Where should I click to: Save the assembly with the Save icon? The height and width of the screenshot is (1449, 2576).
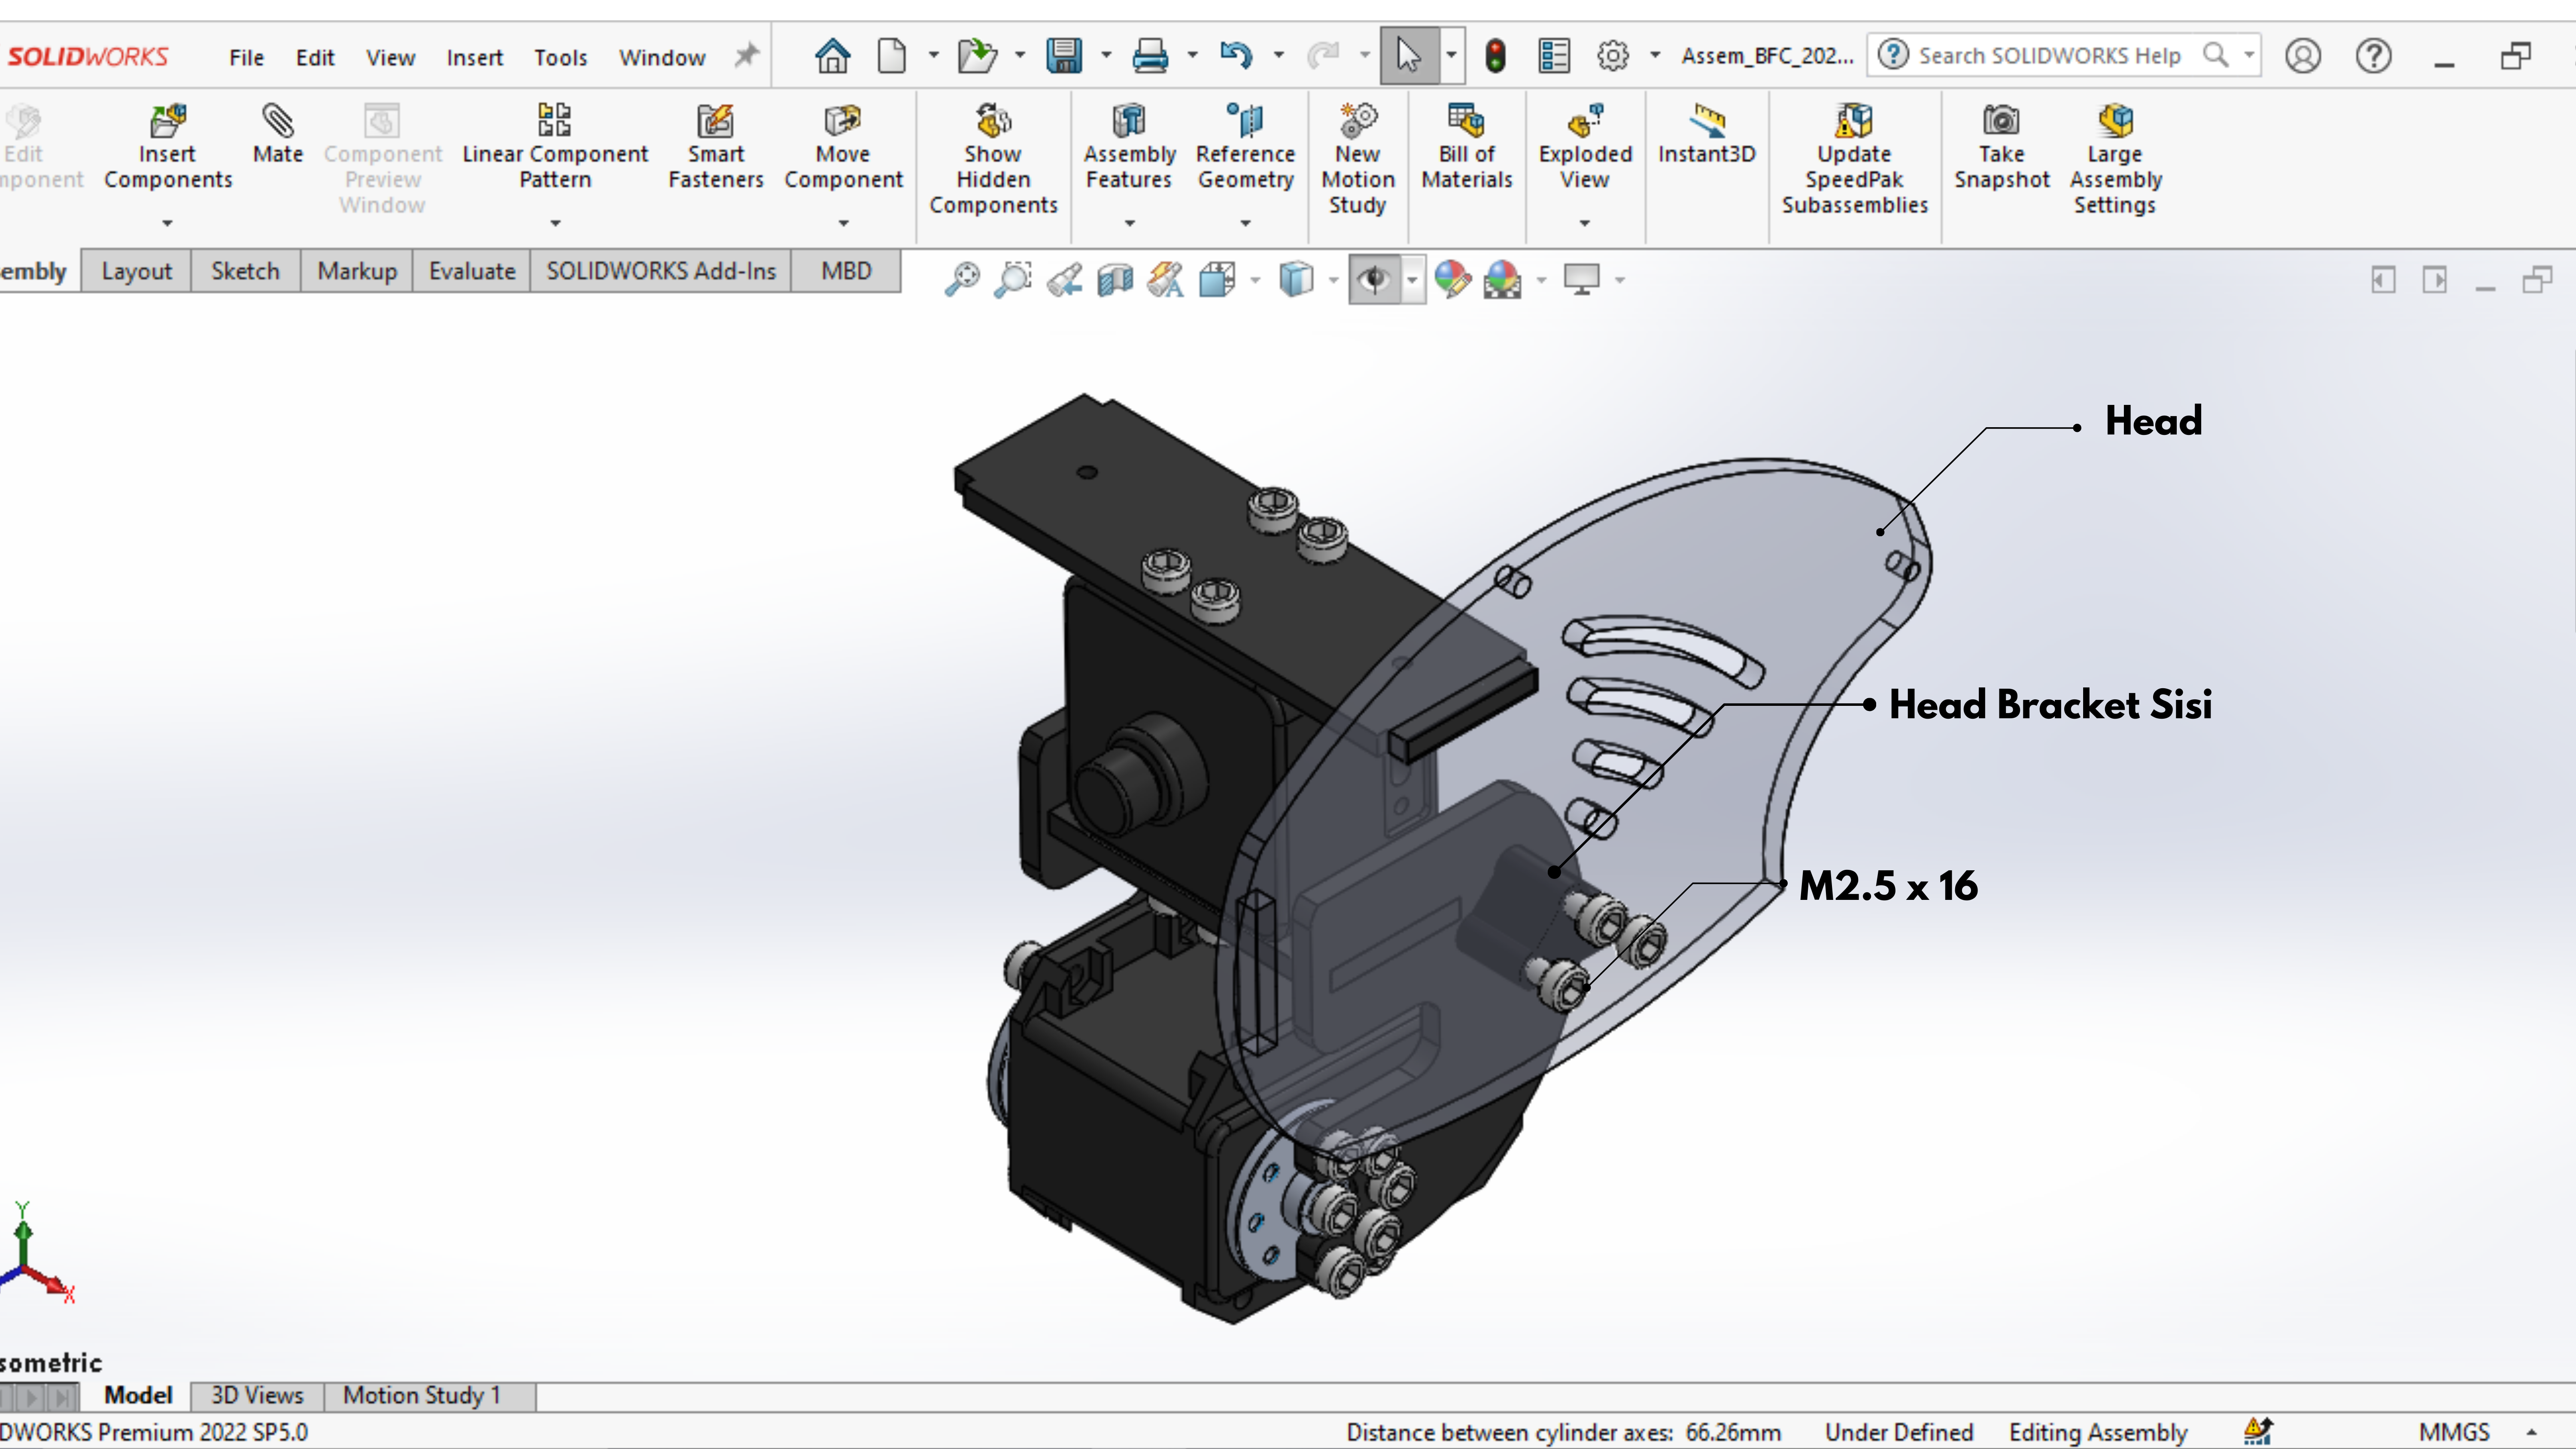point(1064,55)
